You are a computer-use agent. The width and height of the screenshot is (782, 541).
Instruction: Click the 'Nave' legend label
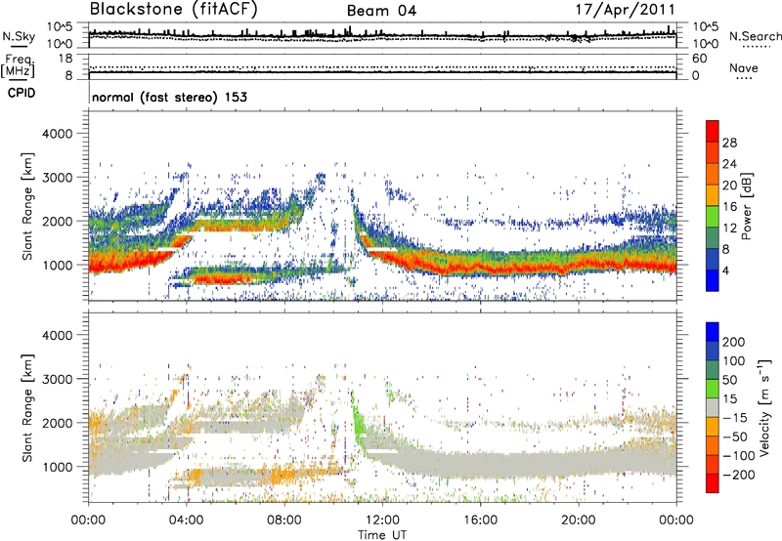click(744, 68)
